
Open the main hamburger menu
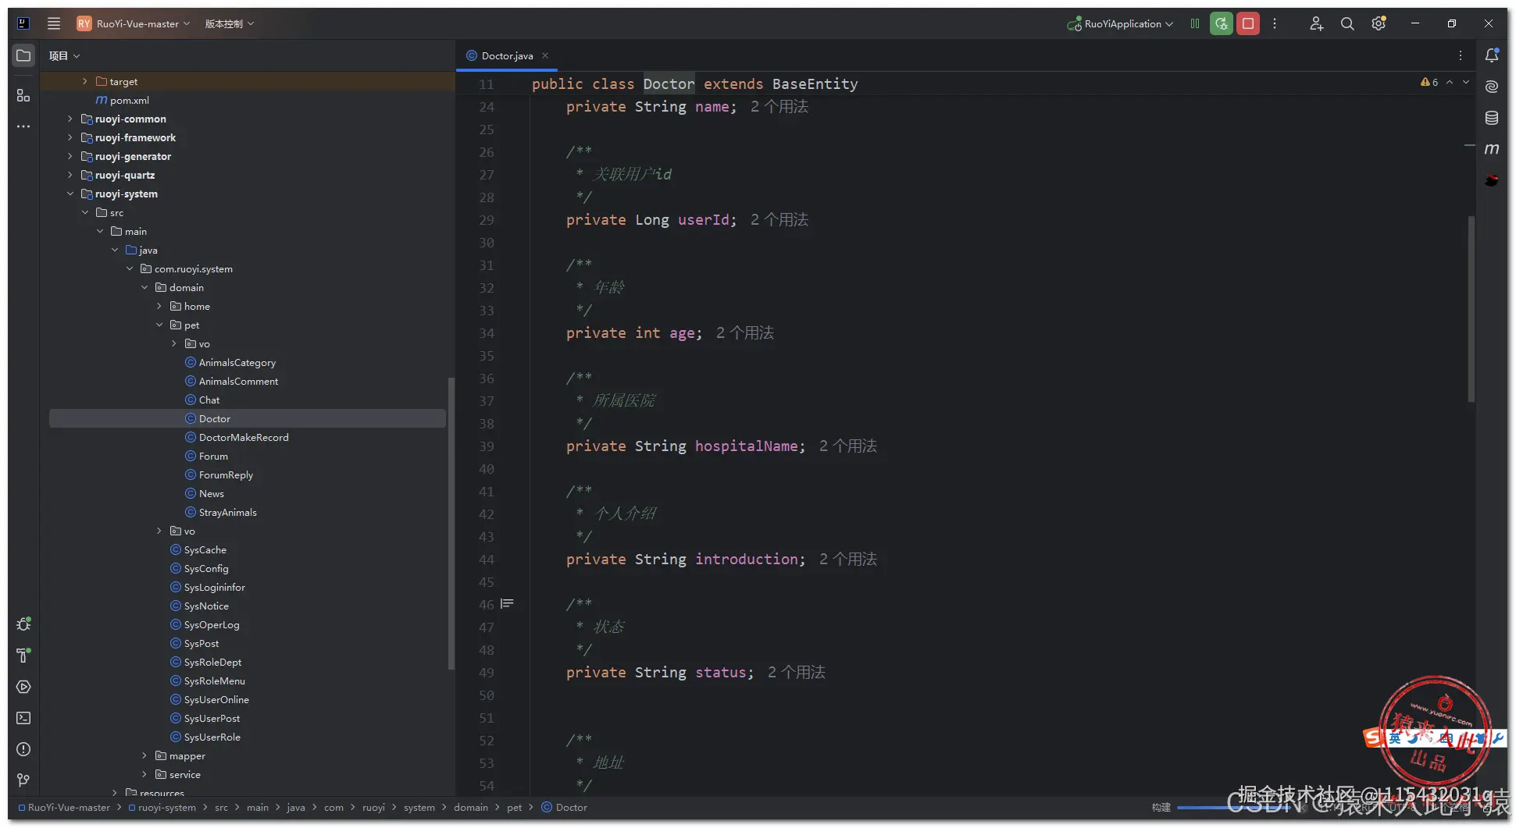[54, 23]
